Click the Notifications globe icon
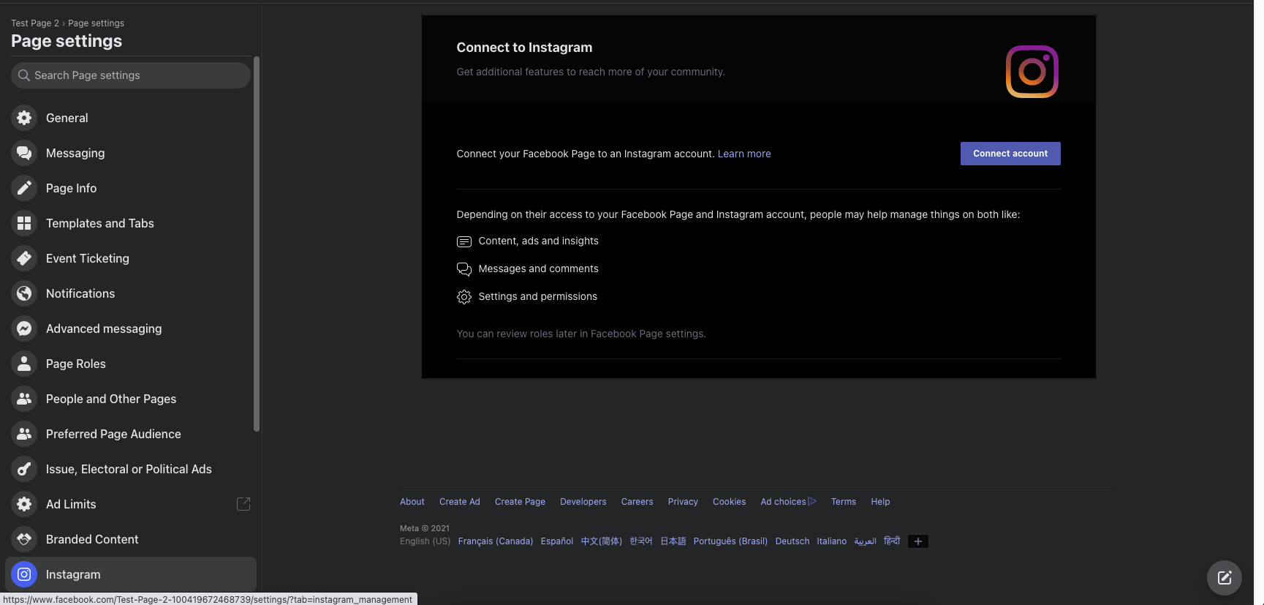This screenshot has width=1264, height=605. (24, 293)
